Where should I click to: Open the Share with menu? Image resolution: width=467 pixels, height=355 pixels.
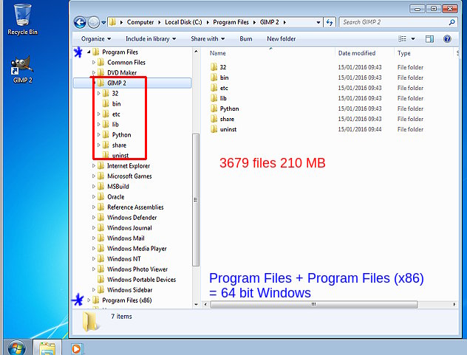point(208,39)
